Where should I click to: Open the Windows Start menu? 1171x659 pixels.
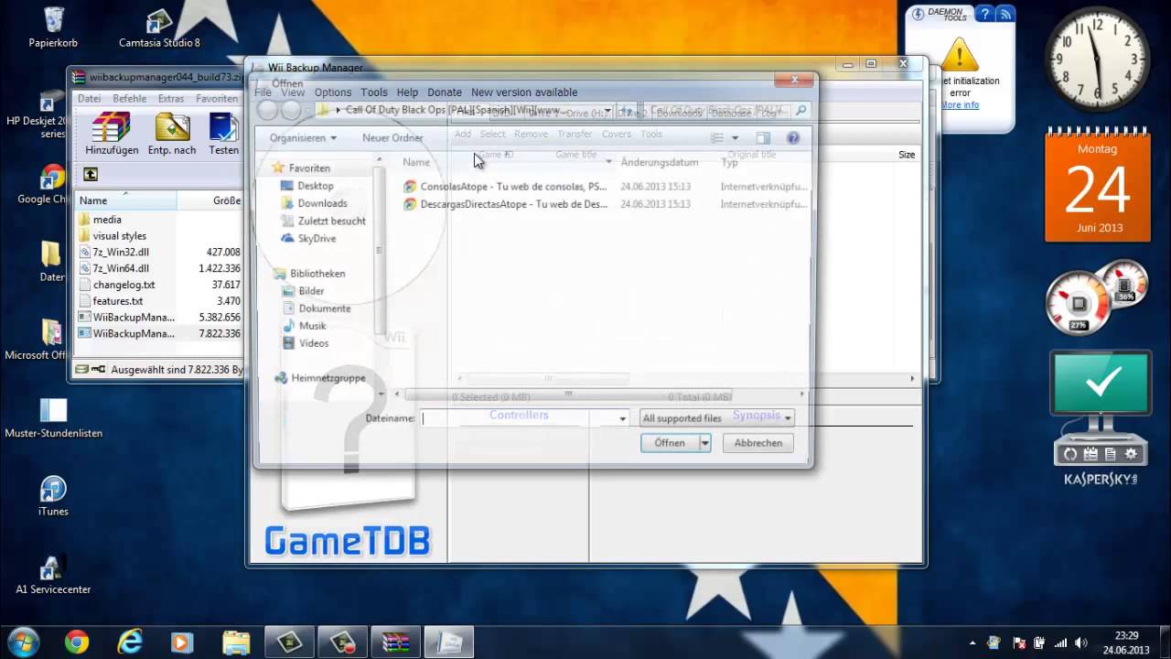pos(23,642)
